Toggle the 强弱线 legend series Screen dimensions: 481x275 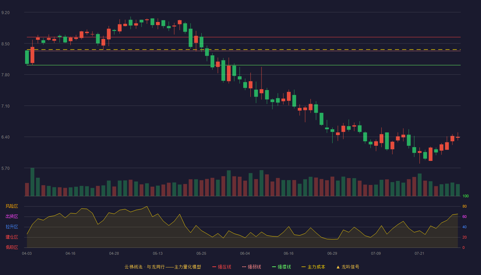[x=251, y=267]
